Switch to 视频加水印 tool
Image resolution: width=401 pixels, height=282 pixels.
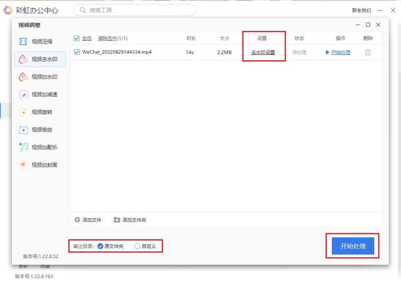click(40, 77)
